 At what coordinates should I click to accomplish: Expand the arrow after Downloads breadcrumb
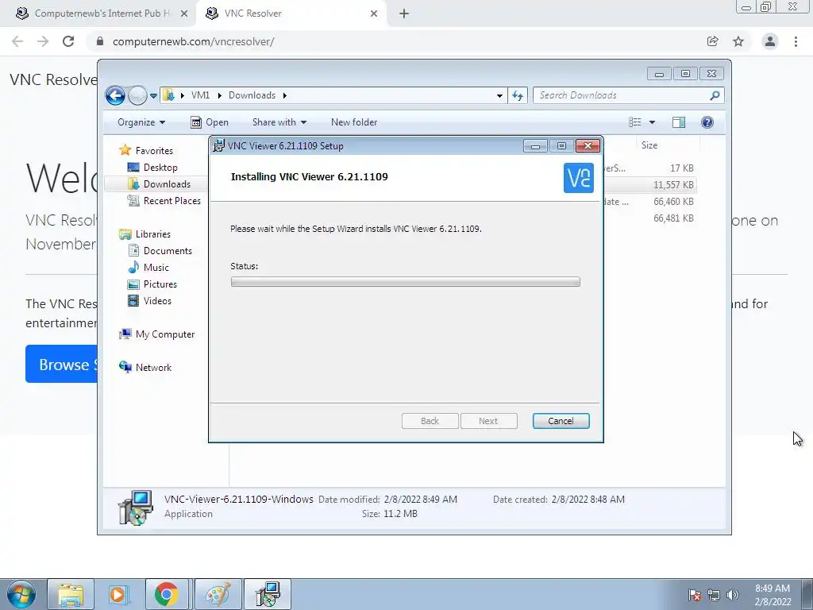pyautogui.click(x=285, y=95)
